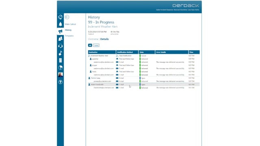This screenshot has height=146, width=260.
Task: Sort by the Time column header
Action: click(194, 52)
